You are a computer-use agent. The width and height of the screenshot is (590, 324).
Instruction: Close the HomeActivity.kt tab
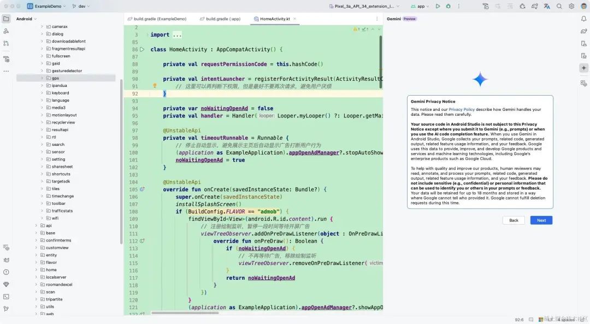294,19
